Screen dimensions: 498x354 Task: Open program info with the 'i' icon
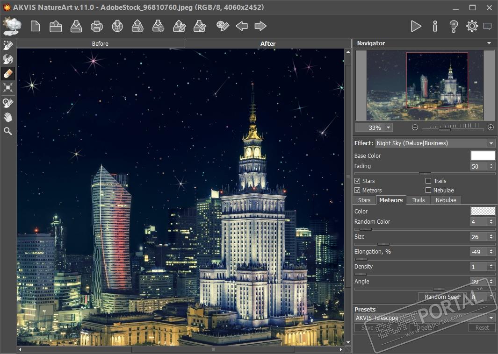point(435,26)
